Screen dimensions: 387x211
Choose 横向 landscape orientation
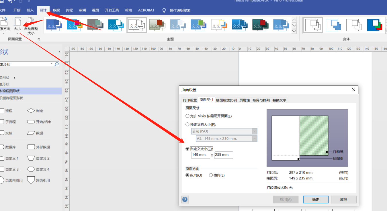pyautogui.click(x=217, y=175)
